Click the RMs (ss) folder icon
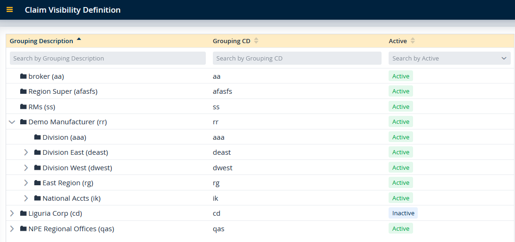Image resolution: width=515 pixels, height=242 pixels. click(23, 107)
